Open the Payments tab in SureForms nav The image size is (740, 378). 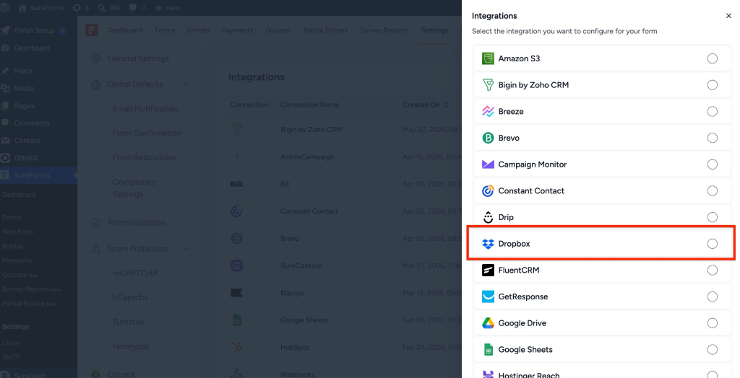tap(237, 30)
